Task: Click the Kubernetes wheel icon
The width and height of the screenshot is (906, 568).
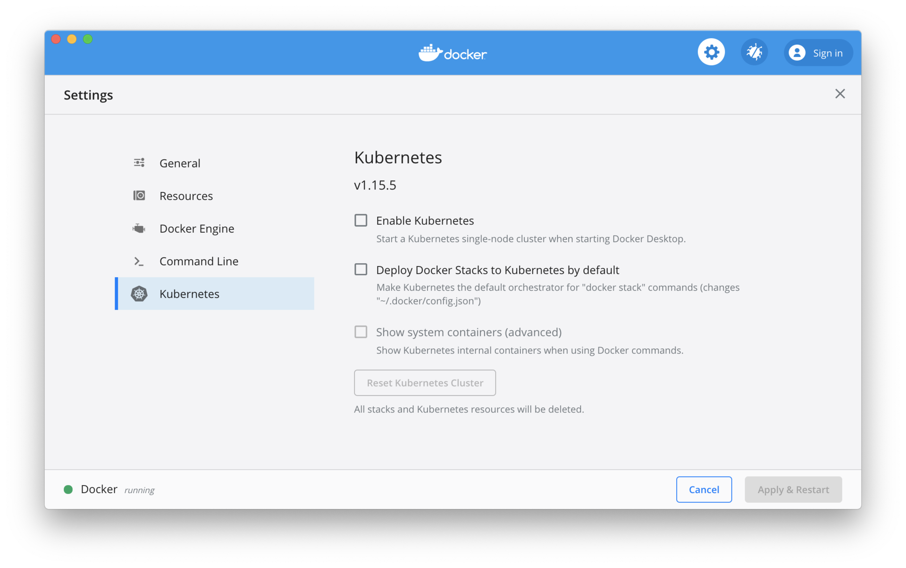Action: [x=139, y=294]
